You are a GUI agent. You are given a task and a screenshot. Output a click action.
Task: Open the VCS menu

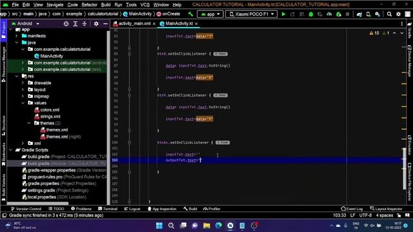pos(145,5)
